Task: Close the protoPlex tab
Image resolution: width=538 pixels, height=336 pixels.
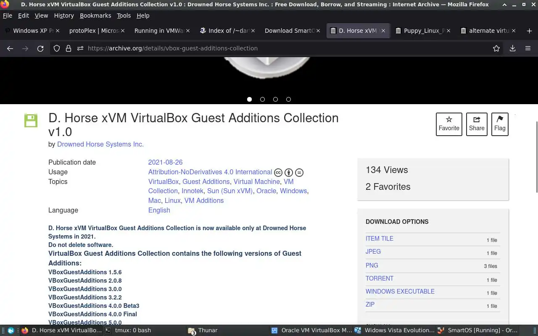Action: (x=123, y=31)
